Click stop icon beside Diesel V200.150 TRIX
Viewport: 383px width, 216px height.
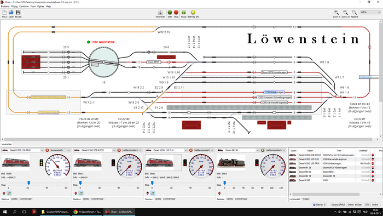[47, 150]
